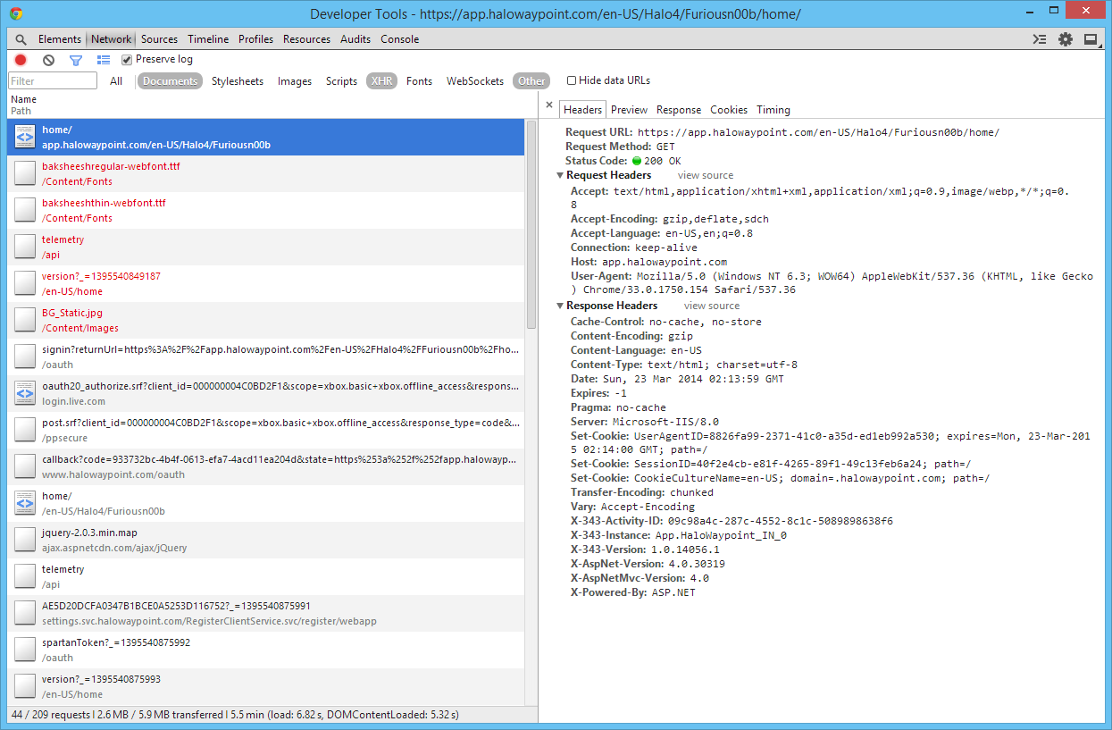
Task: Click the Filter text input
Action: [x=53, y=81]
